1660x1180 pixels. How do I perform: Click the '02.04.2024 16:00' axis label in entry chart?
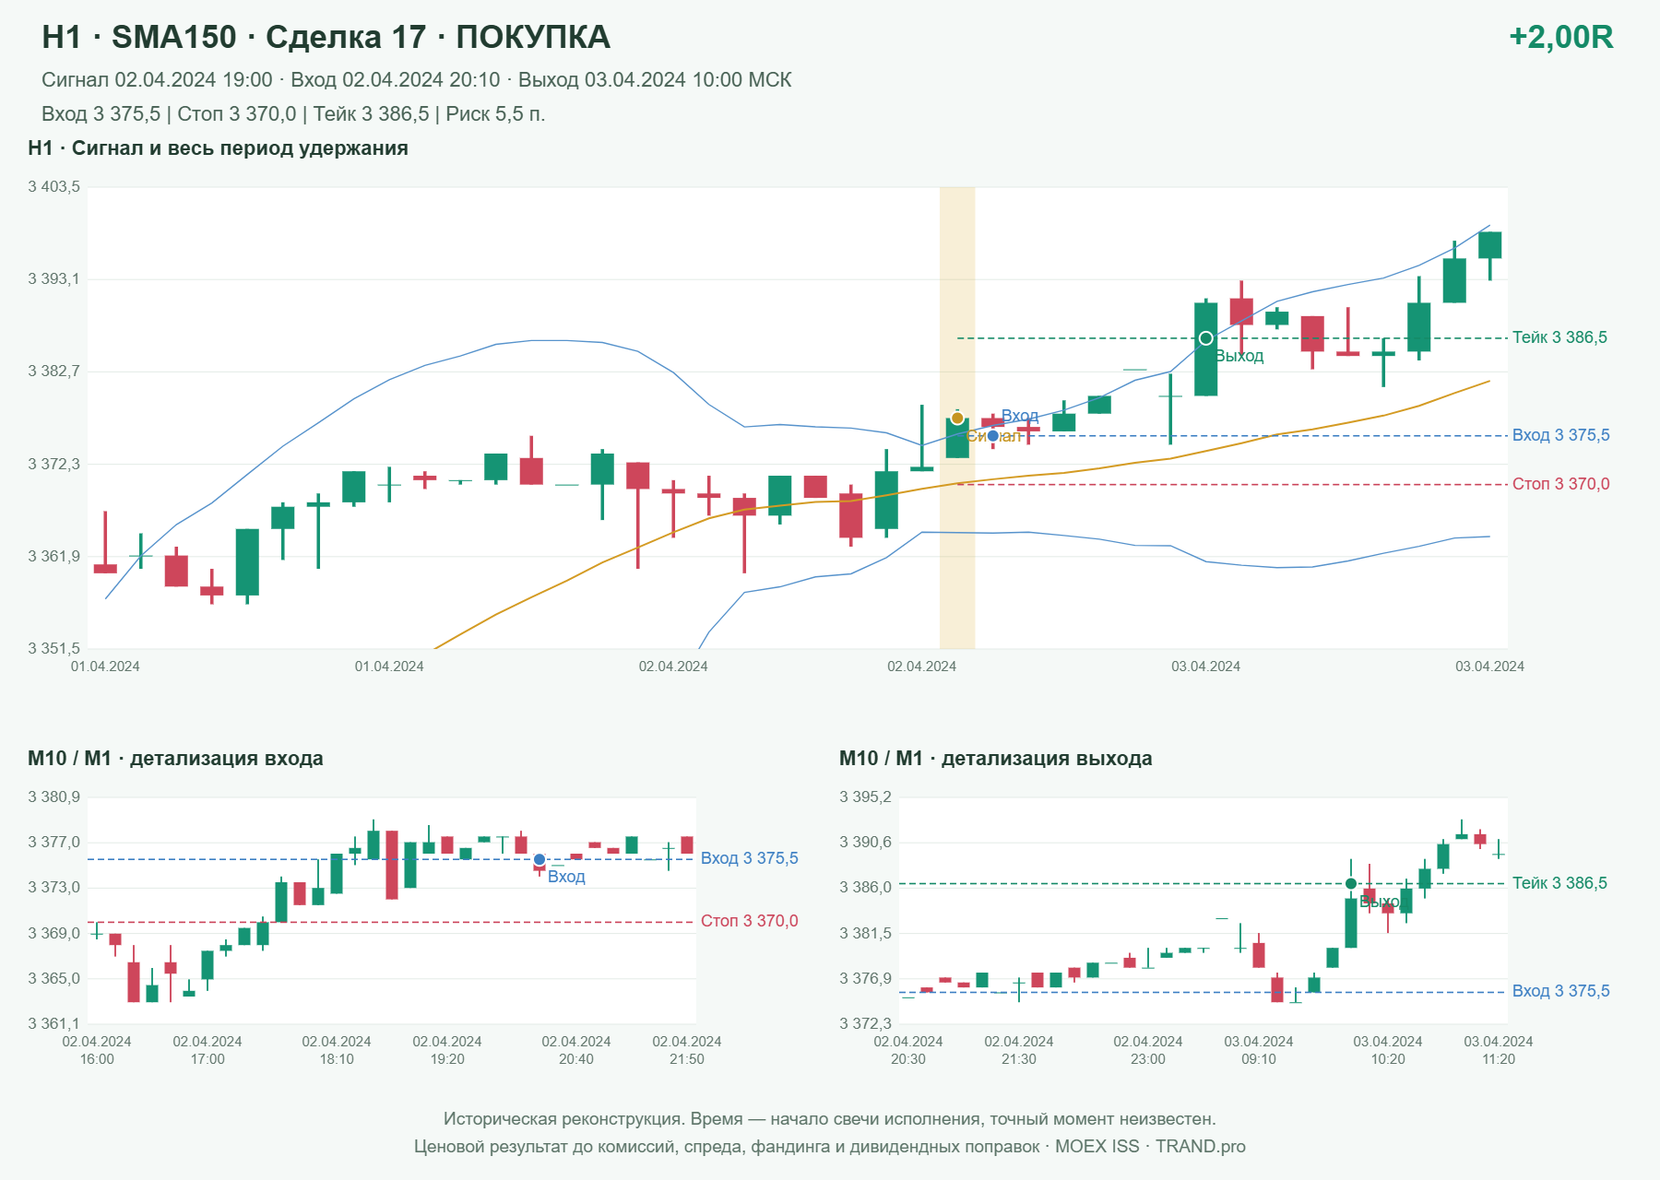tap(97, 1050)
